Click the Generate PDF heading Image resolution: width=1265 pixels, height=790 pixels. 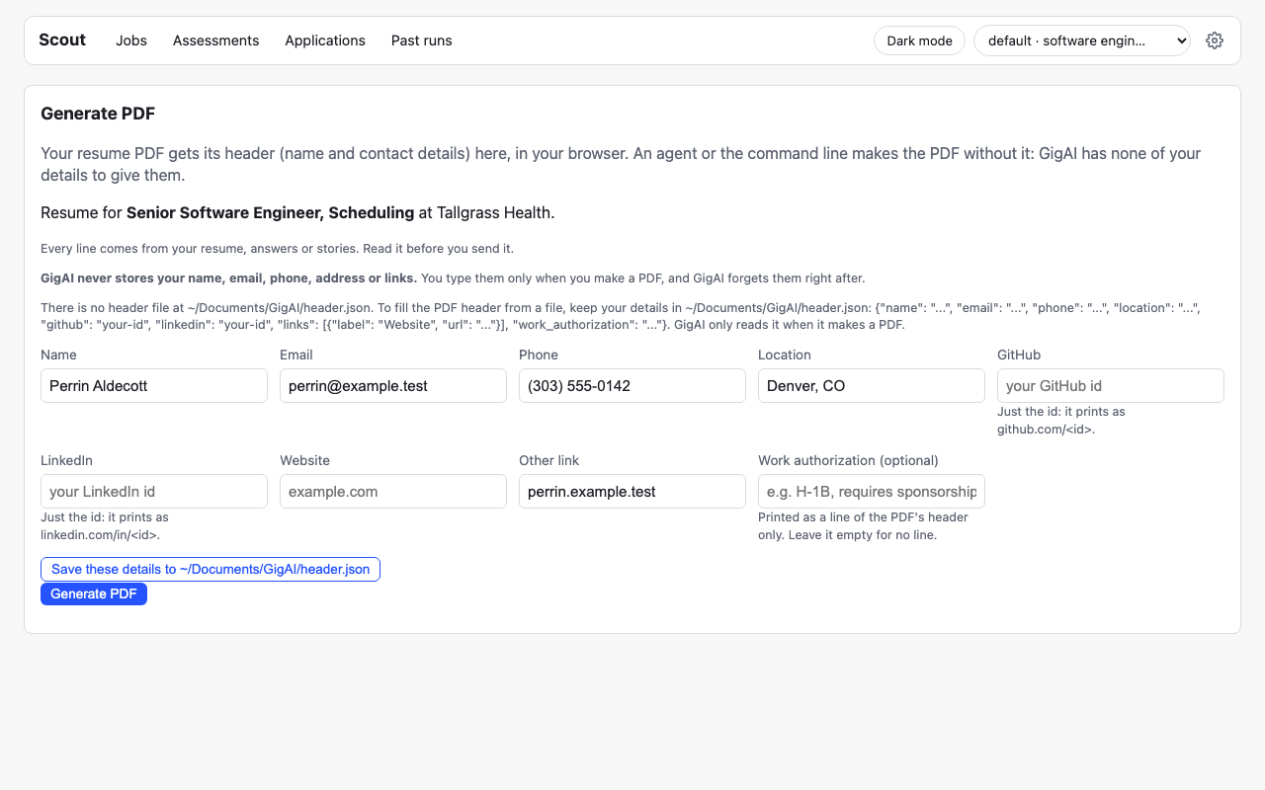click(x=98, y=114)
